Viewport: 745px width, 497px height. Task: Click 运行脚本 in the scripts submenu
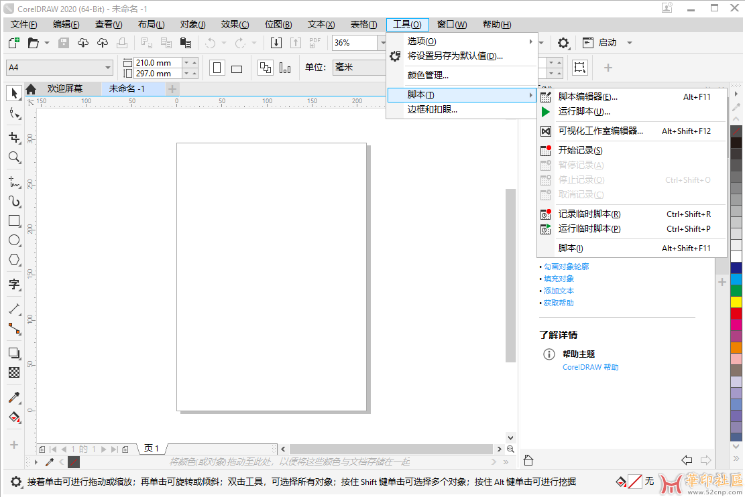584,112
